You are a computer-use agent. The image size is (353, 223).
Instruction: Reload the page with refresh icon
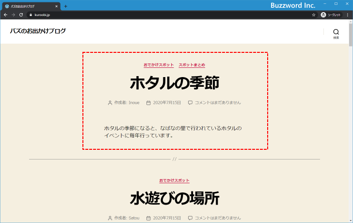[21, 15]
